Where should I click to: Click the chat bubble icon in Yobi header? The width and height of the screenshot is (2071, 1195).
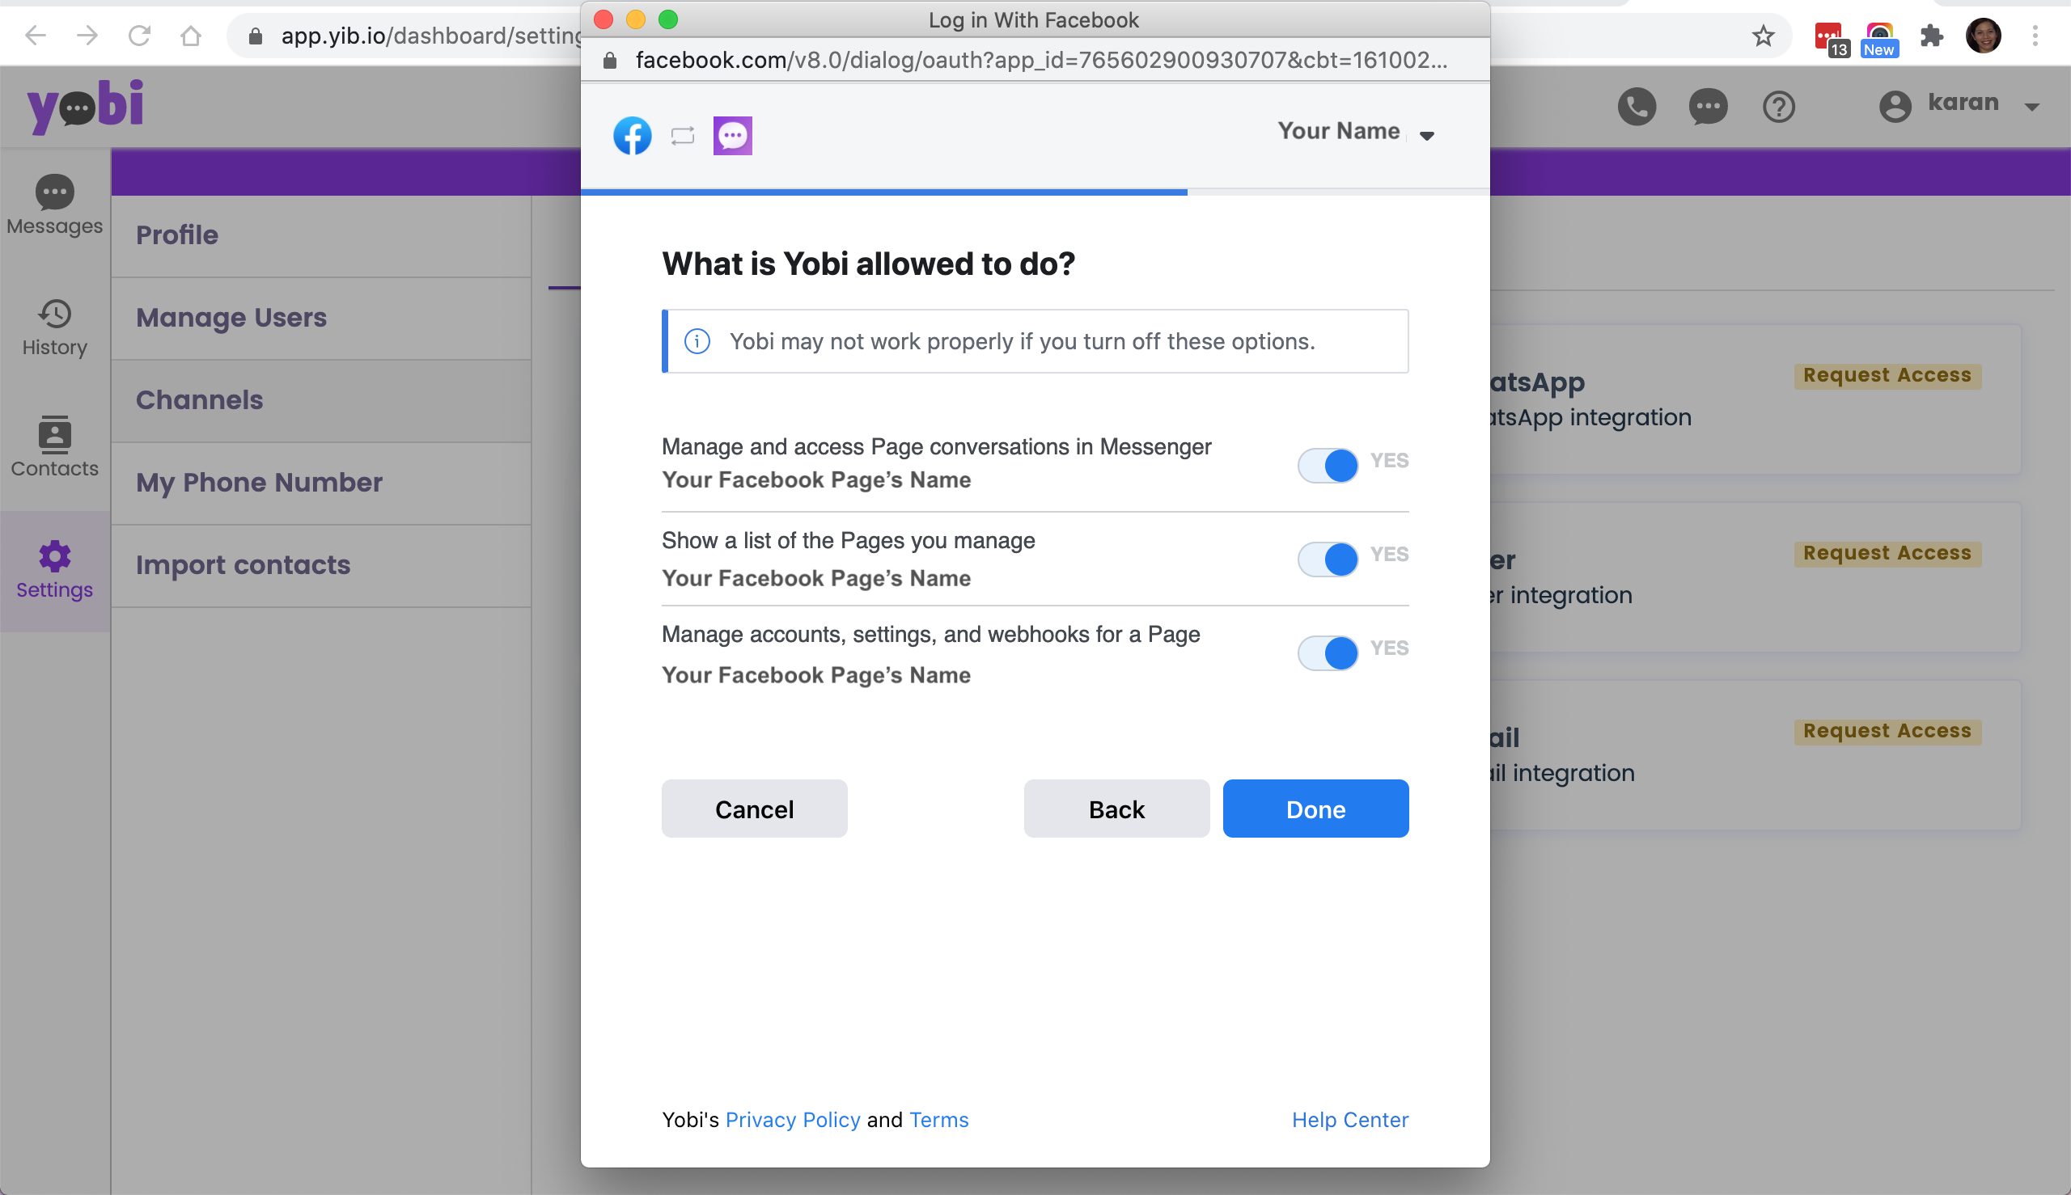pos(1708,107)
